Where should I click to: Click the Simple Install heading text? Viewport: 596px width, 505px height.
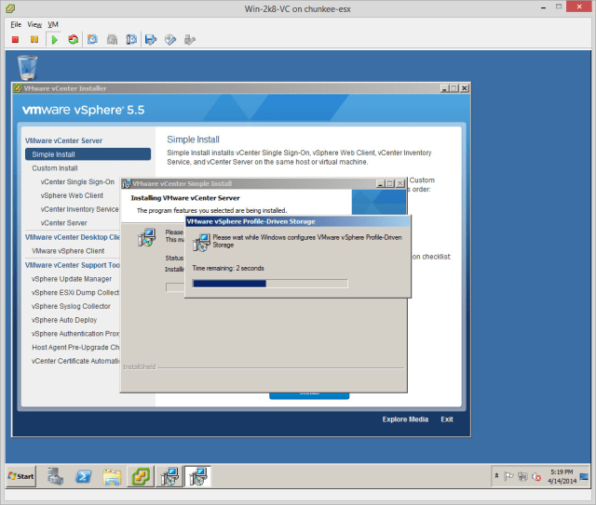(x=193, y=140)
